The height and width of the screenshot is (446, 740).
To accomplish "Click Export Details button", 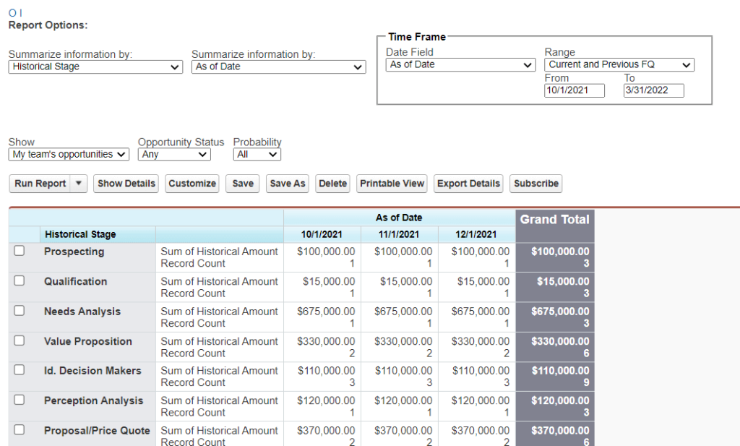I will (468, 184).
